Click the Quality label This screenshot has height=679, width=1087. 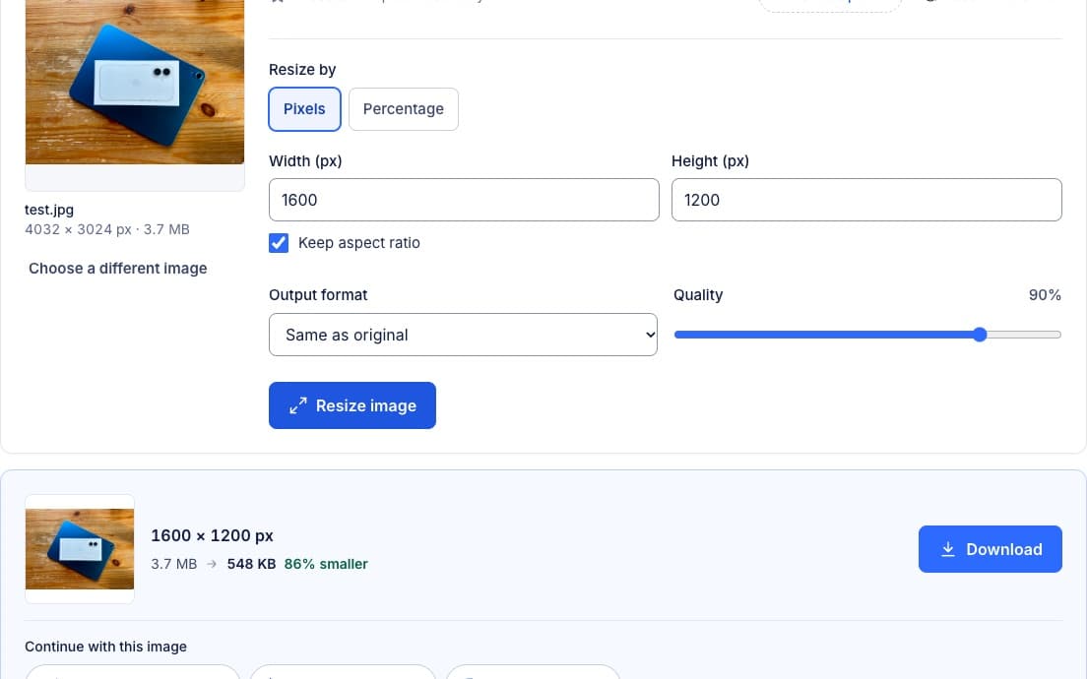click(698, 295)
